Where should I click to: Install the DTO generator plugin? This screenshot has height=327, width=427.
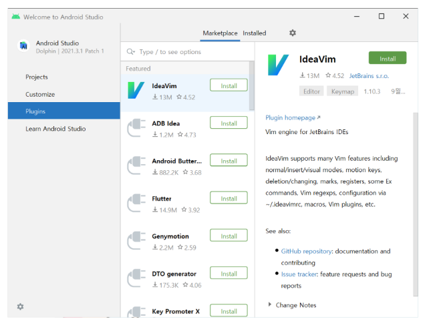click(229, 273)
